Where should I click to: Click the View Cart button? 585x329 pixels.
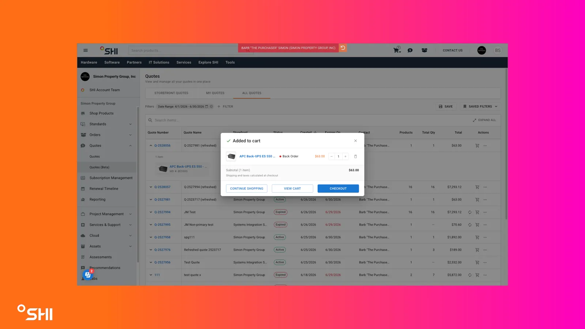point(292,189)
